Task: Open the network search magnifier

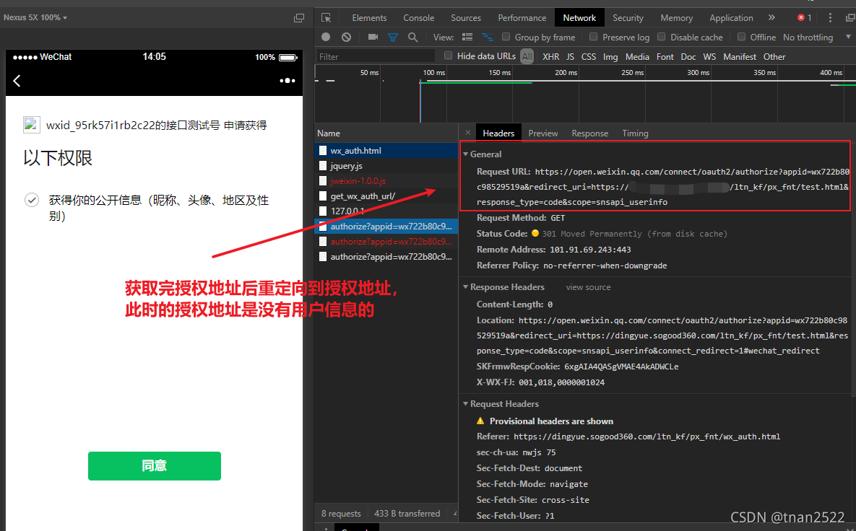Action: (x=412, y=37)
